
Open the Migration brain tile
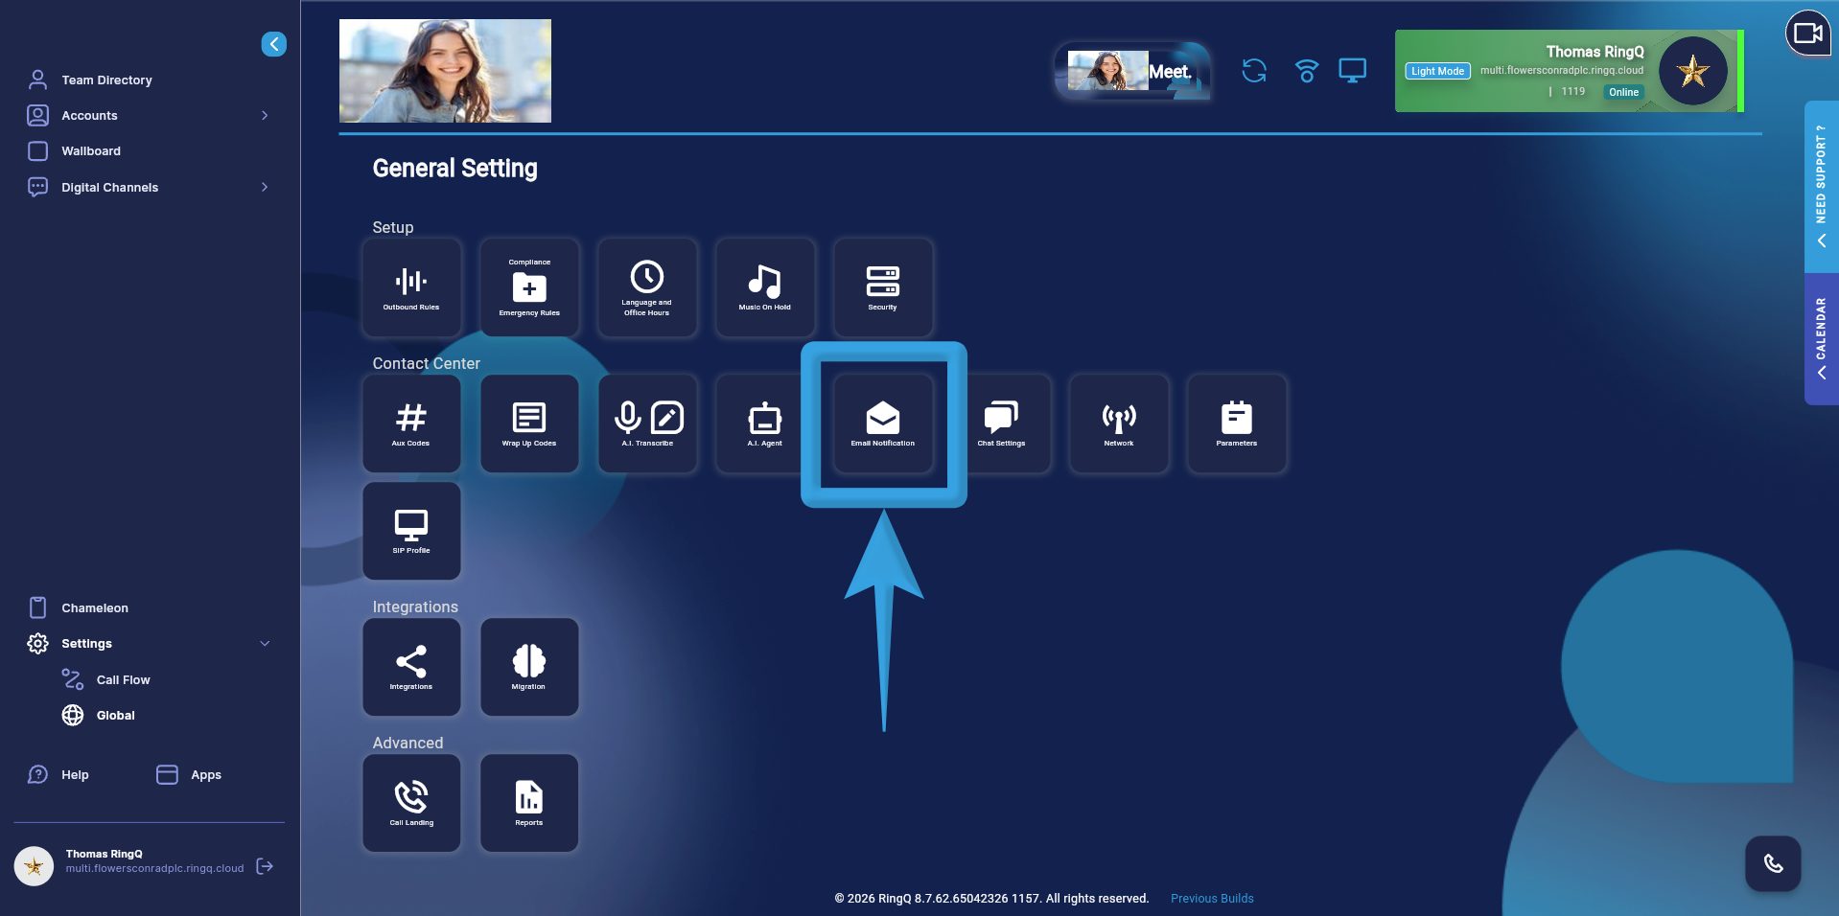(x=529, y=667)
